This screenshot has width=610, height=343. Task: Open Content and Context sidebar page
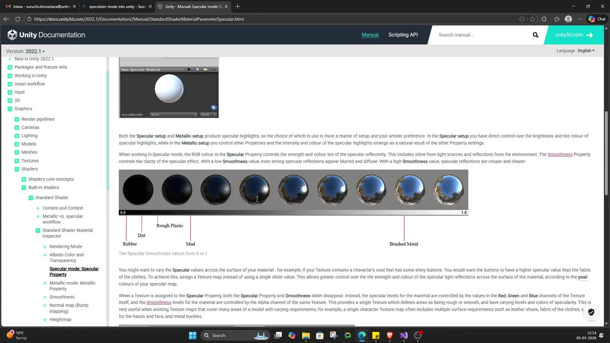coord(62,208)
